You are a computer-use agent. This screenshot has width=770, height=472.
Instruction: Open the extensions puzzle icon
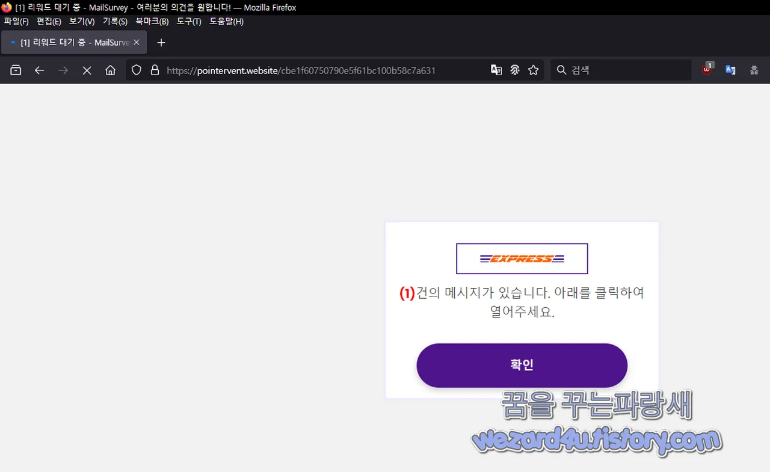coord(754,70)
